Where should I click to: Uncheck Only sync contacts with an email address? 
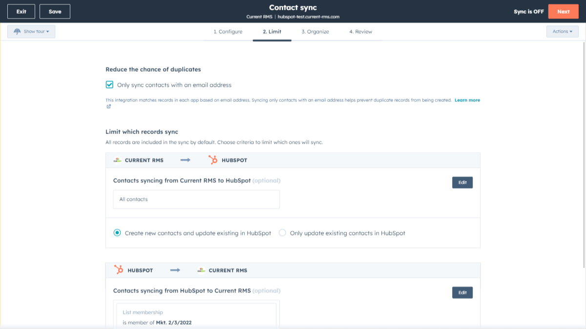pos(110,85)
